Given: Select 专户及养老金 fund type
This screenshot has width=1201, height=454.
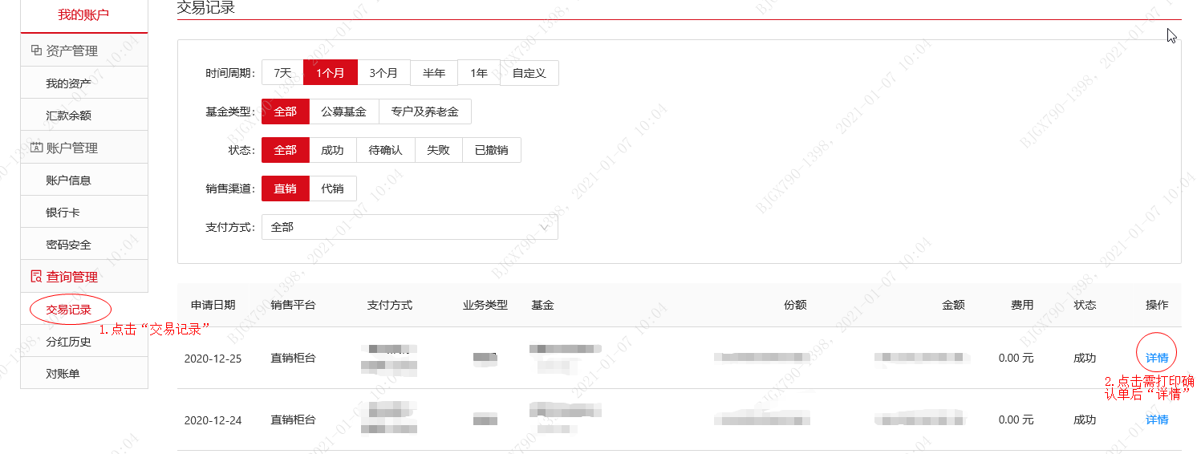Looking at the screenshot, I should (424, 111).
